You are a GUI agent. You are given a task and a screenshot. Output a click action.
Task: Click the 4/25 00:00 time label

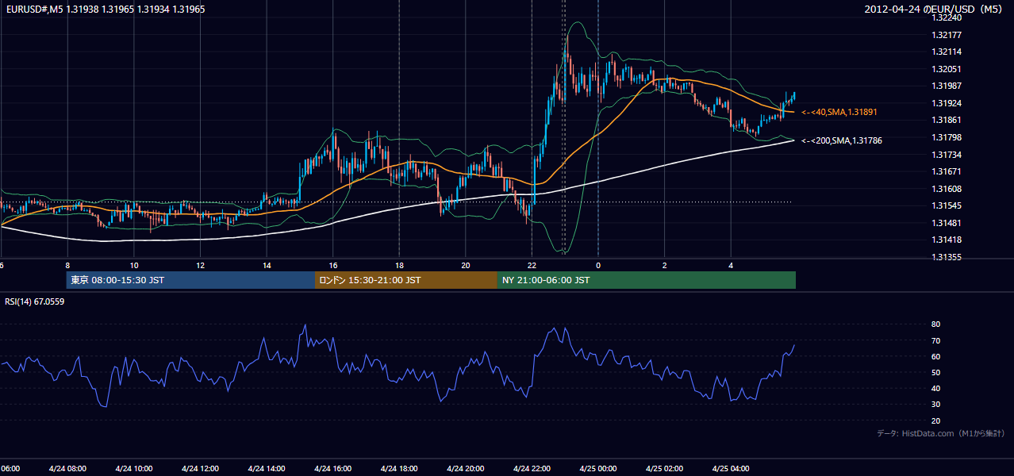(597, 468)
